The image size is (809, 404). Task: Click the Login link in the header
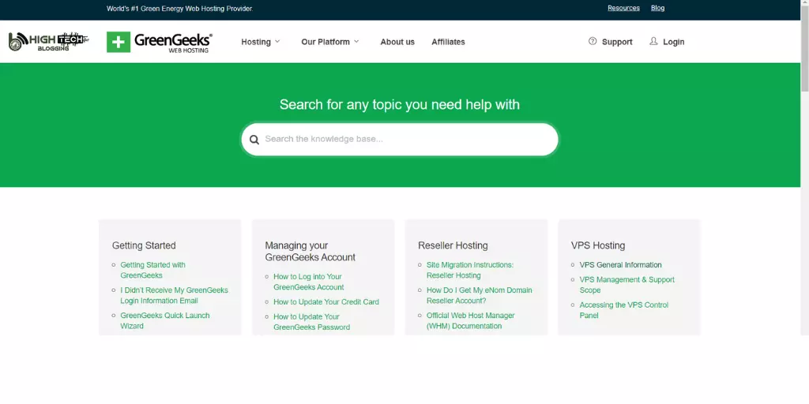click(673, 42)
